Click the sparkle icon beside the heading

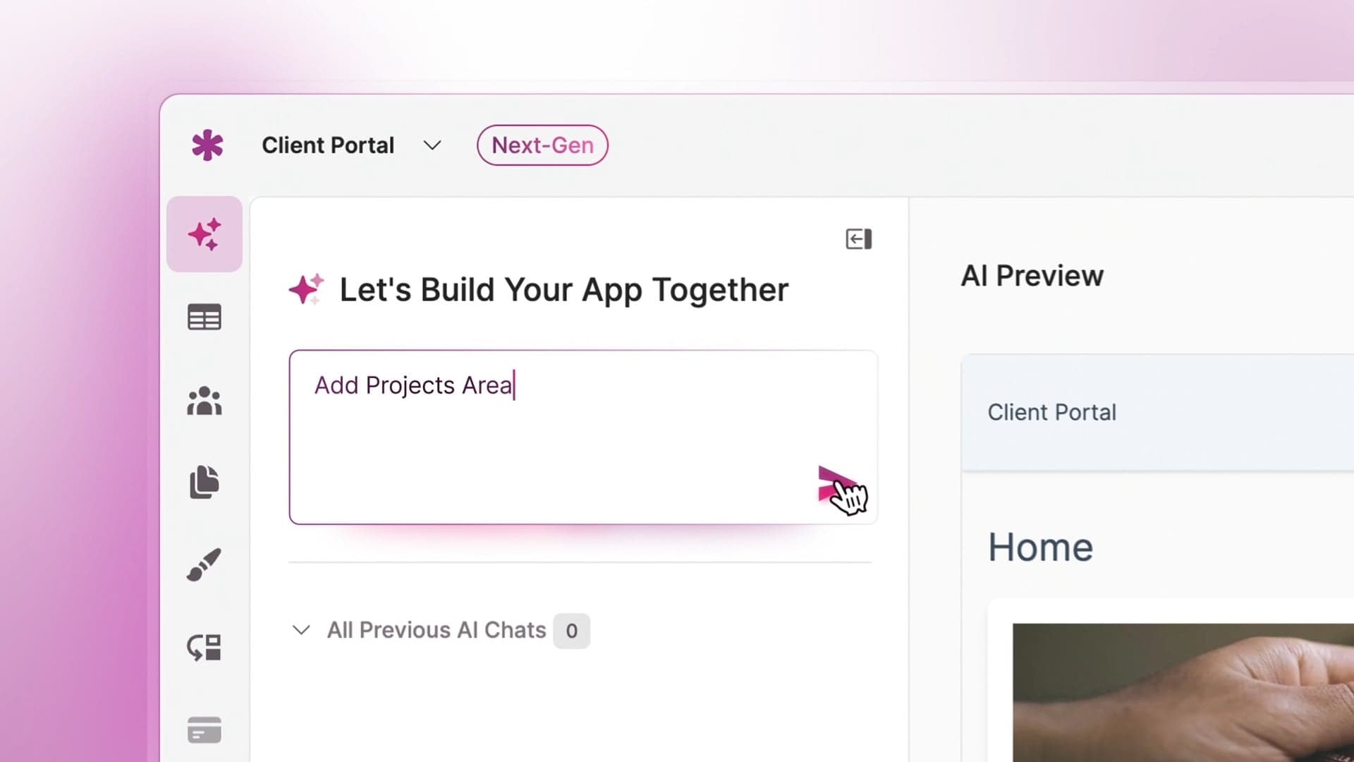pyautogui.click(x=306, y=289)
